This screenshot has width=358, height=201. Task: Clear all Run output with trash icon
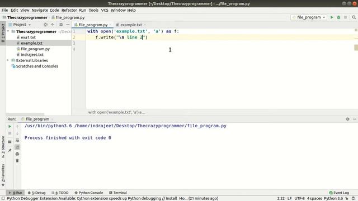coord(17,161)
